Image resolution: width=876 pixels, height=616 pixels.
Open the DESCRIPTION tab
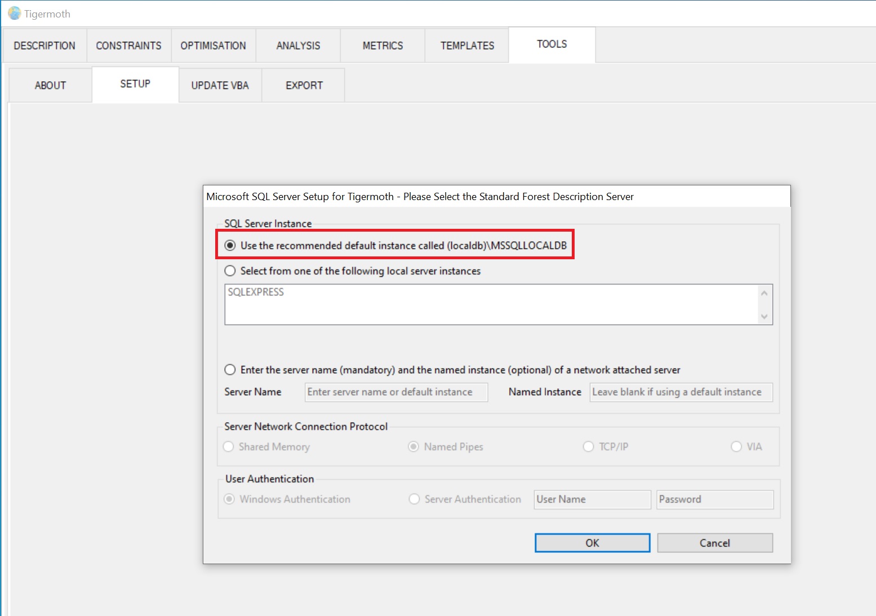click(45, 46)
